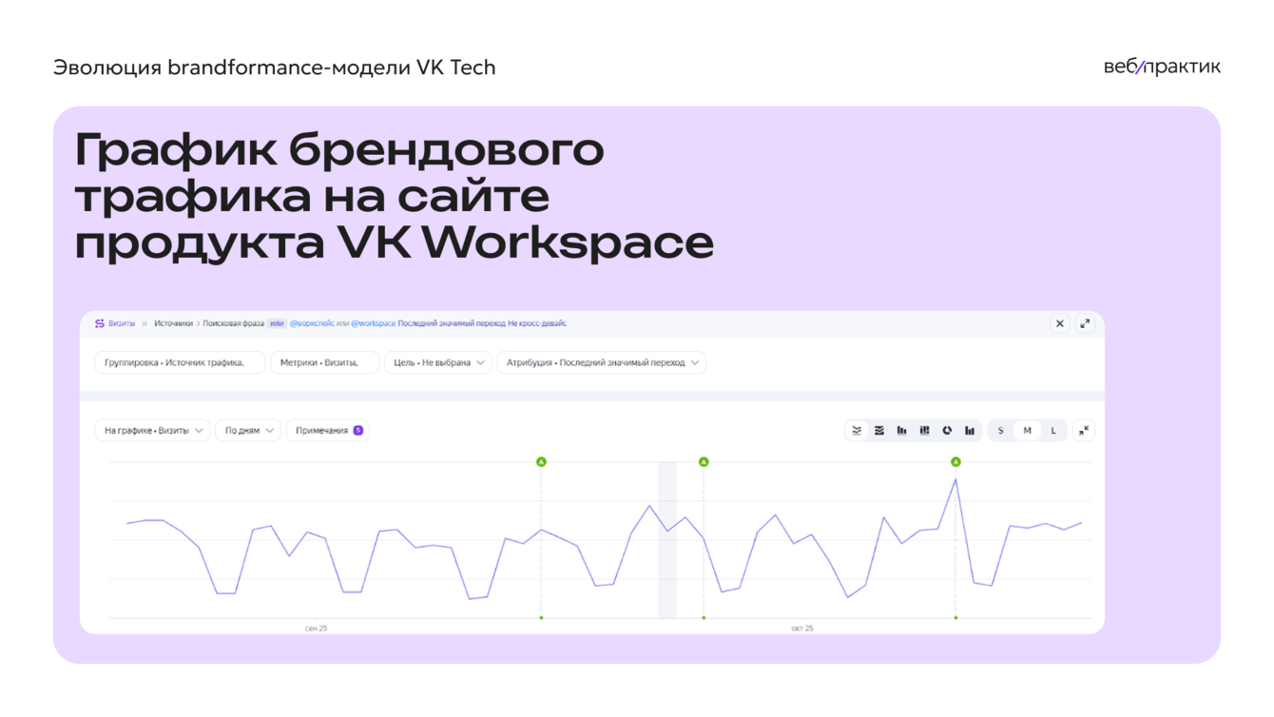Click the окт 25 axis label
1274x717 pixels.
pos(802,629)
